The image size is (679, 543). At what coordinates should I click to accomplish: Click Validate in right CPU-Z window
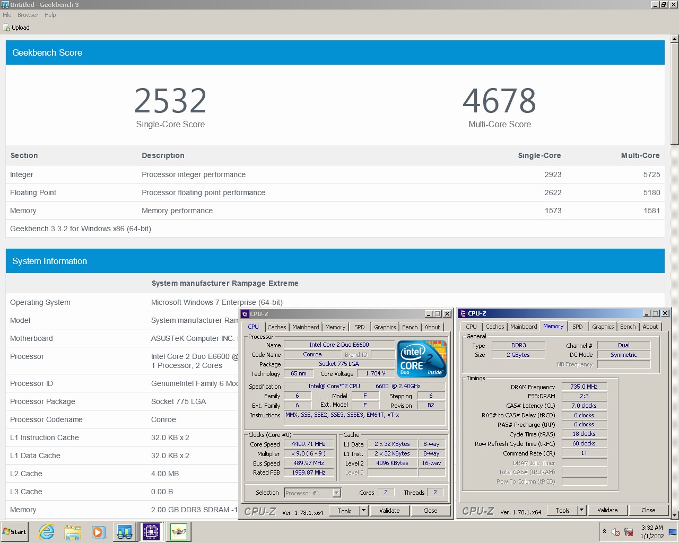click(607, 510)
